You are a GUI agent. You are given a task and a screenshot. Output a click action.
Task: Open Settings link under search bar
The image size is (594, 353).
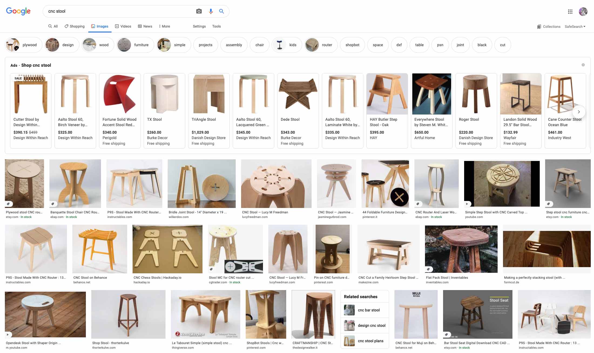(199, 26)
